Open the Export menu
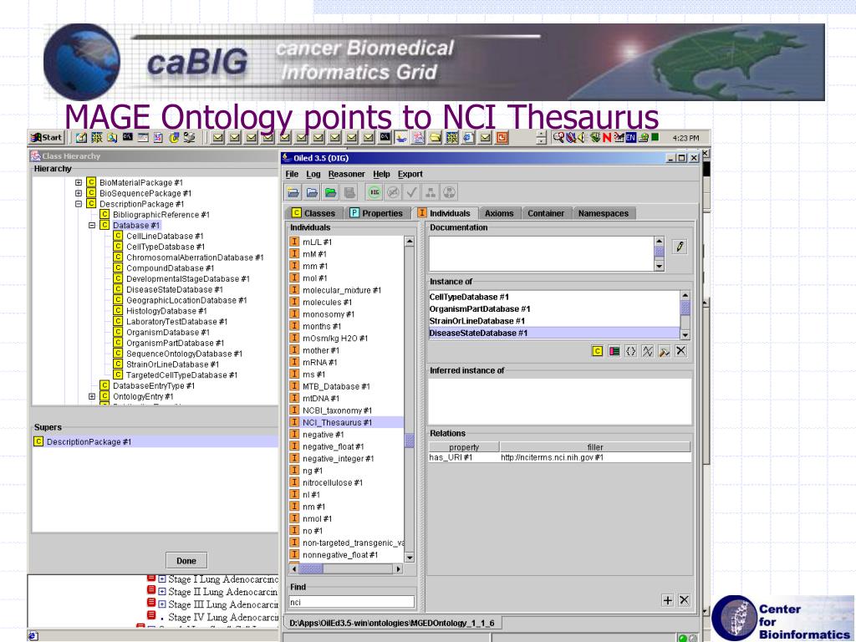Viewport: 856px width, 642px height. 410,174
